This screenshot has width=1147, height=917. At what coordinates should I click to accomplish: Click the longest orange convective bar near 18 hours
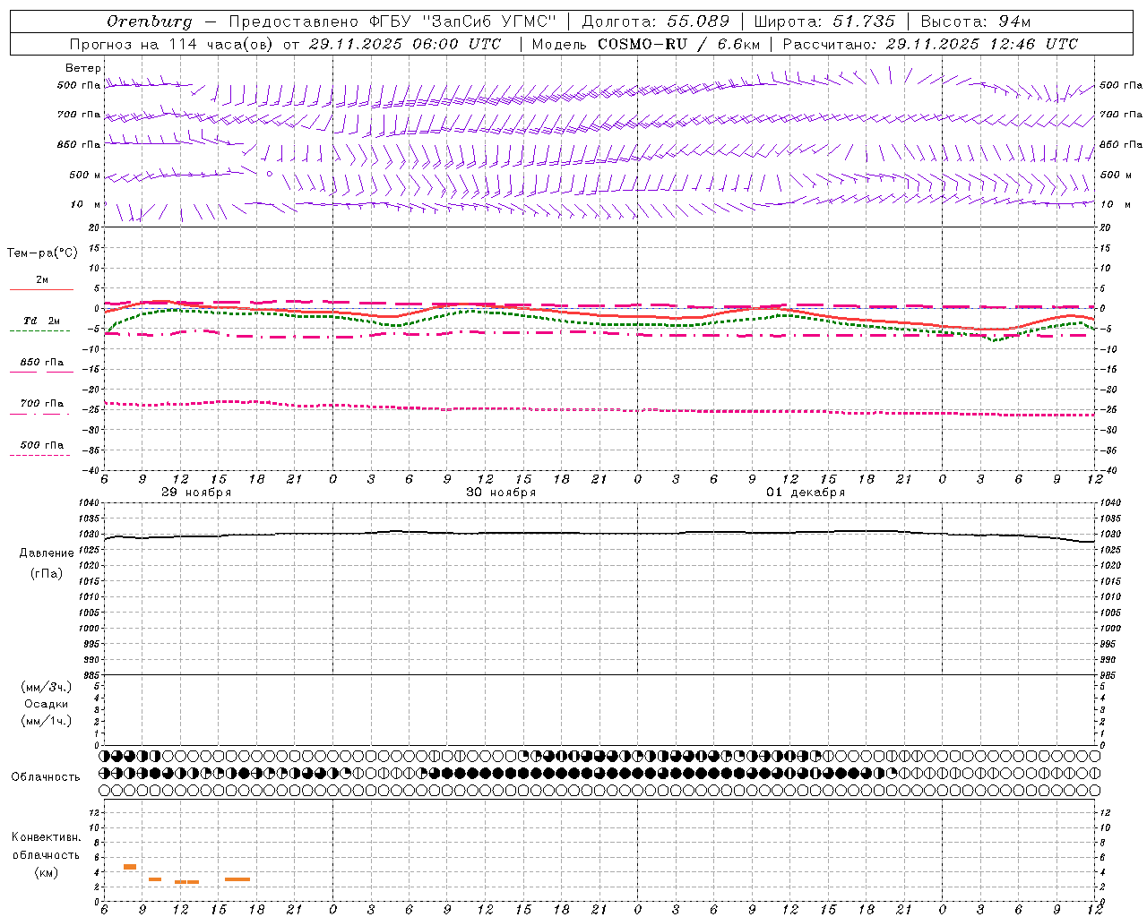pos(237,879)
